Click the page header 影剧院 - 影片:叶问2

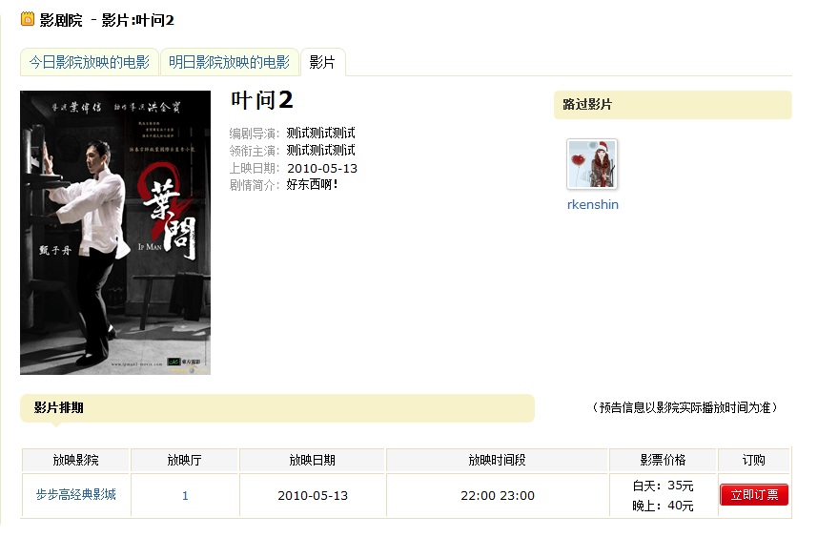(107, 20)
